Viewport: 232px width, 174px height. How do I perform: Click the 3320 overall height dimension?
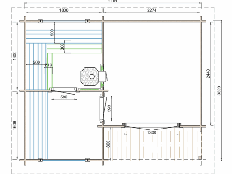tap(219, 90)
